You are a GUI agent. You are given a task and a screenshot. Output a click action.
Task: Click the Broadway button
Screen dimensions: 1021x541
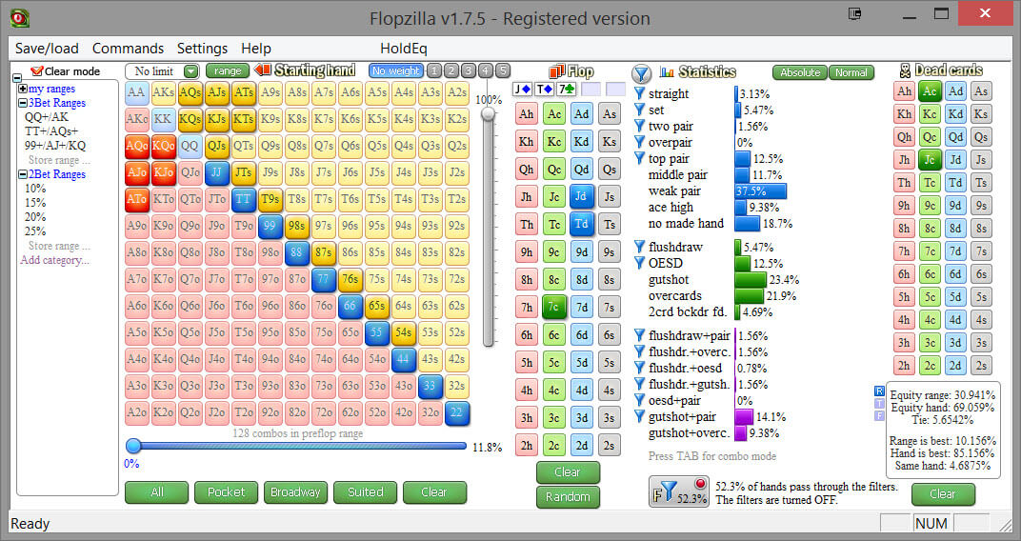[x=295, y=492]
